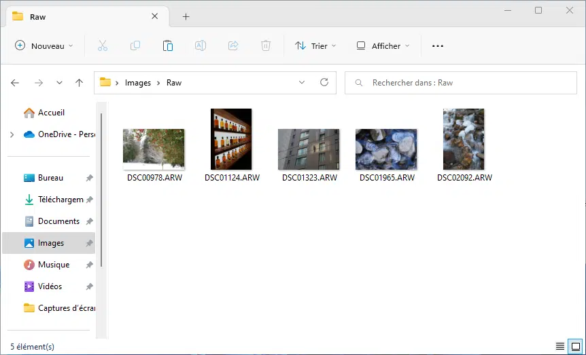Open the Afficher view dropdown

[383, 46]
